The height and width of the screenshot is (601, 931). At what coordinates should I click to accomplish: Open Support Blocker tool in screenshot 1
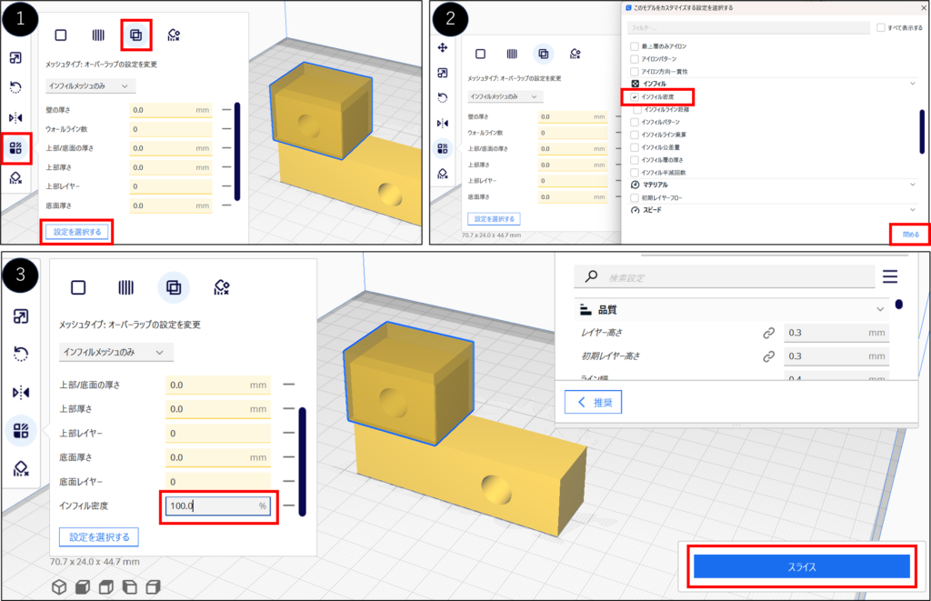pos(16,177)
